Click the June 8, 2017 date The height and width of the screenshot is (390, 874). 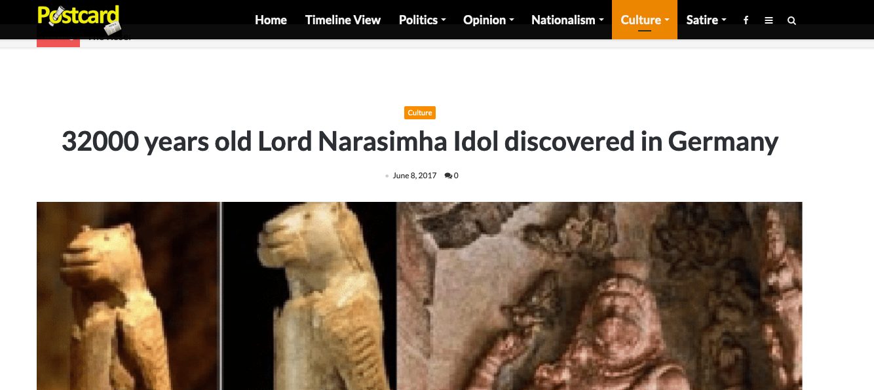click(x=414, y=176)
